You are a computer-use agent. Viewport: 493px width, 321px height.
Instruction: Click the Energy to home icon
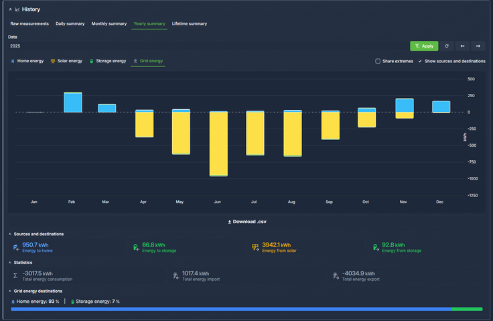pyautogui.click(x=15, y=247)
